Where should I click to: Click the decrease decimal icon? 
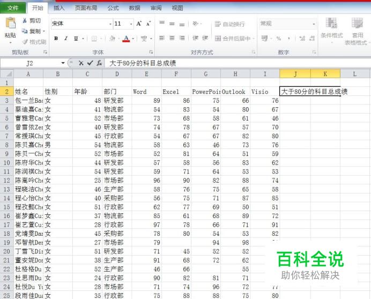pos(312,39)
